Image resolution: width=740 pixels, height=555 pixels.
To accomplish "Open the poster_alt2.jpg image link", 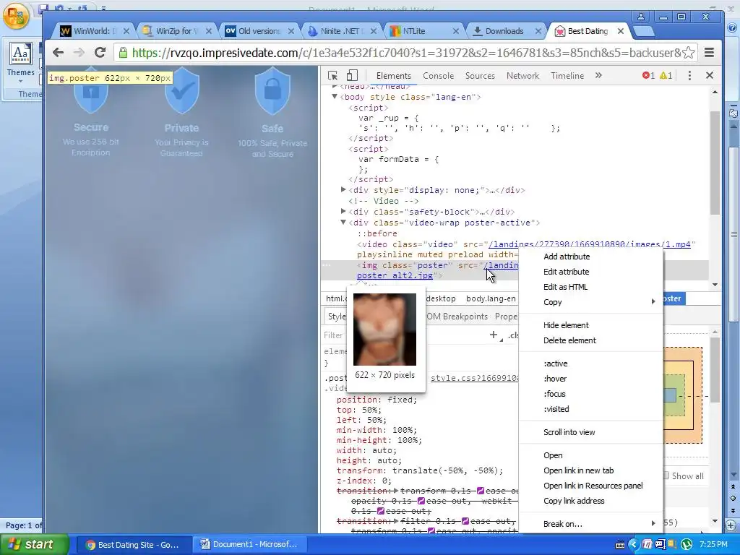I will (x=395, y=275).
